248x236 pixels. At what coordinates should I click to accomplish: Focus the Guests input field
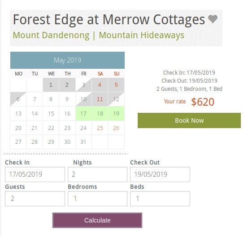point(35,199)
